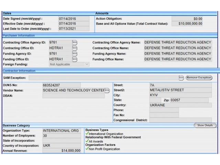Click Street2 field Metalistiv Street
This screenshot has height=165, width=220.
(180, 90)
